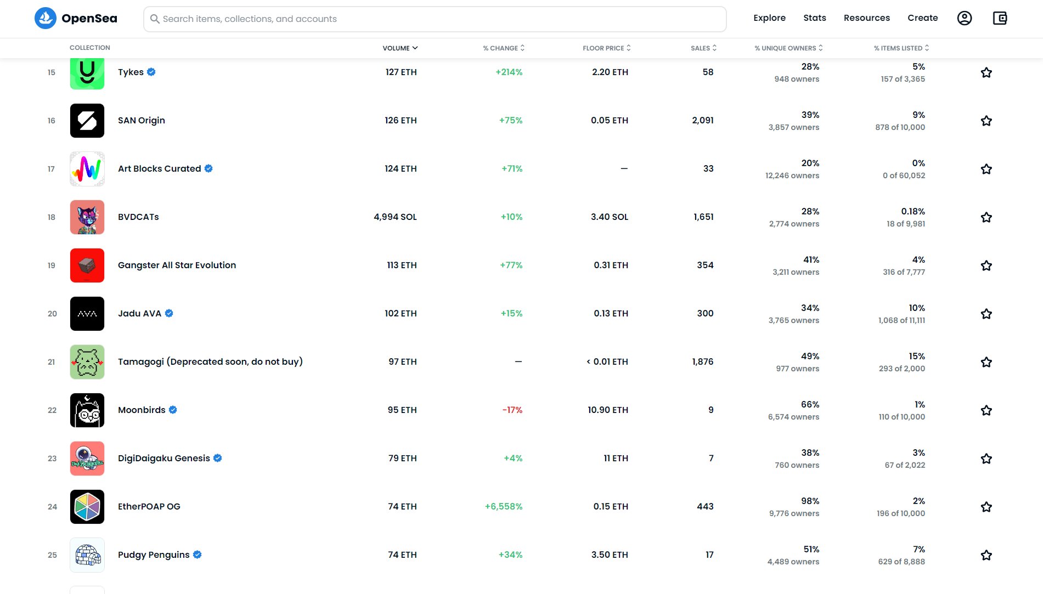Image resolution: width=1043 pixels, height=594 pixels.
Task: Open Moonbirds collection avatar
Action: 87,410
